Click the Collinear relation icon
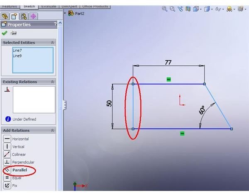 coord(7,154)
